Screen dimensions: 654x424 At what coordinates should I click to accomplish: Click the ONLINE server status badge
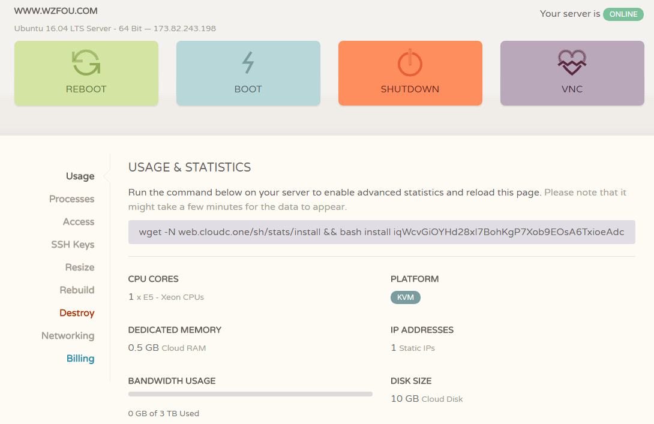[623, 14]
